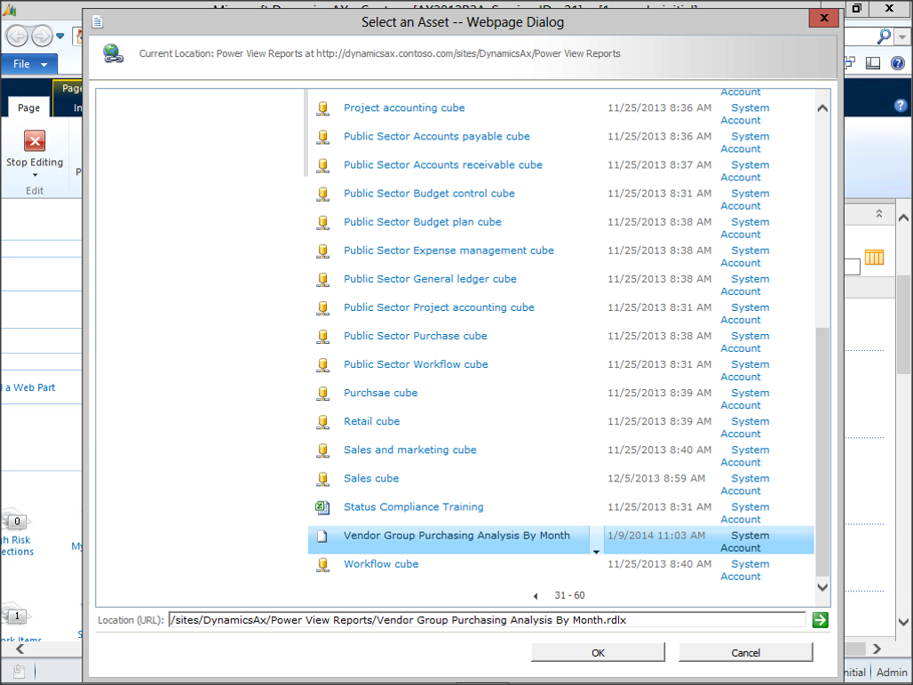913x685 pixels.
Task: Click the Stop Editing icon in ribbon
Action: pos(35,141)
